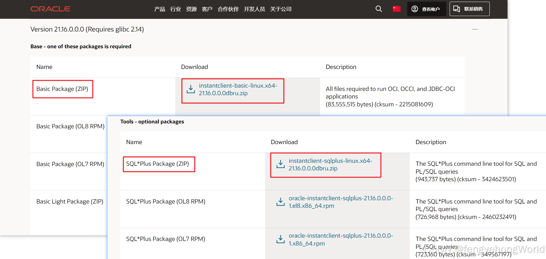Image resolution: width=546 pixels, height=259 pixels.
Task: Click download icon for sqlplus el8 rpm
Action: pos(281,202)
